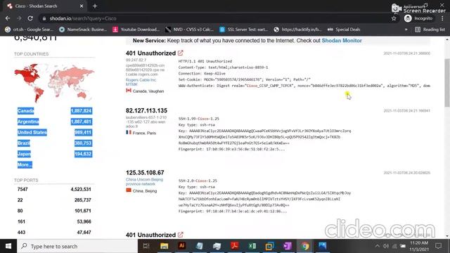Switch to Chrome on the taskbar
This screenshot has height=253, width=450.
click(305, 246)
